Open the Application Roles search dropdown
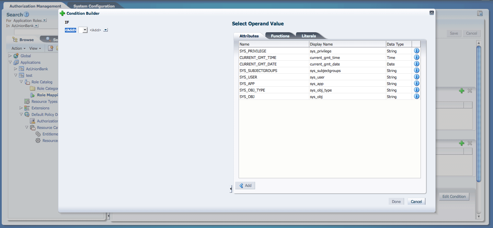 coord(45,21)
